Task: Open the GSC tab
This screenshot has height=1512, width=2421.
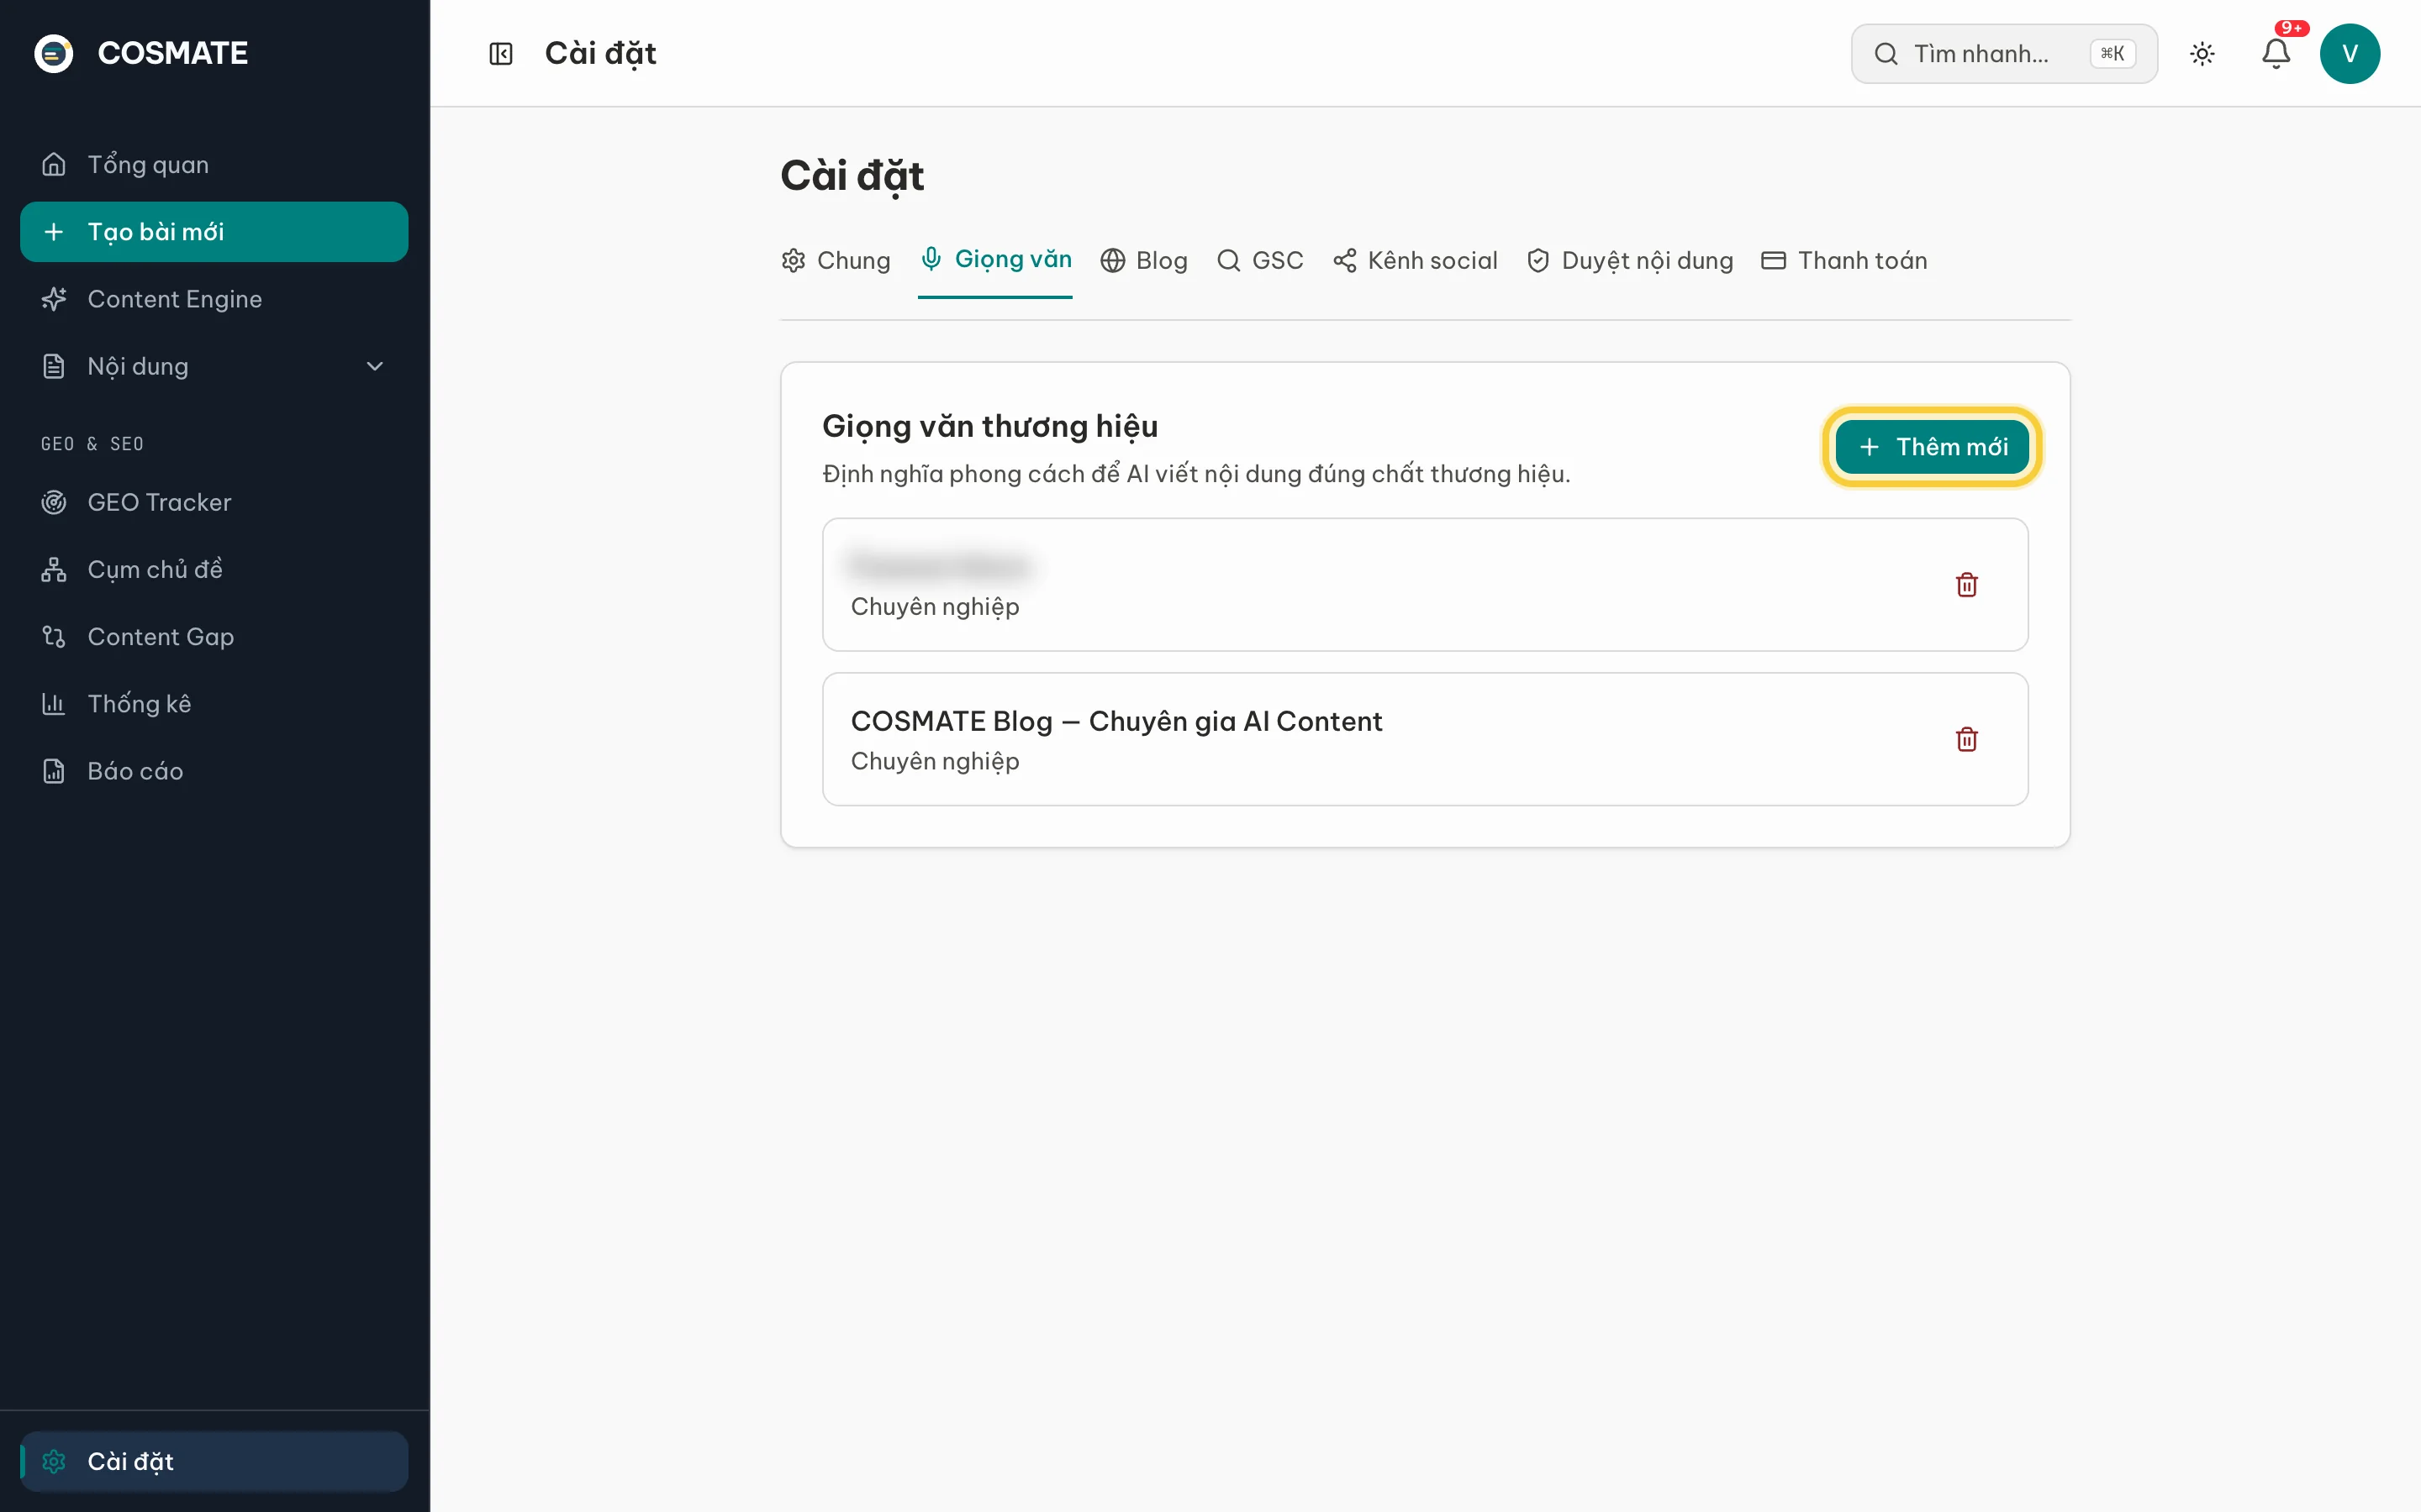Action: coord(1261,261)
